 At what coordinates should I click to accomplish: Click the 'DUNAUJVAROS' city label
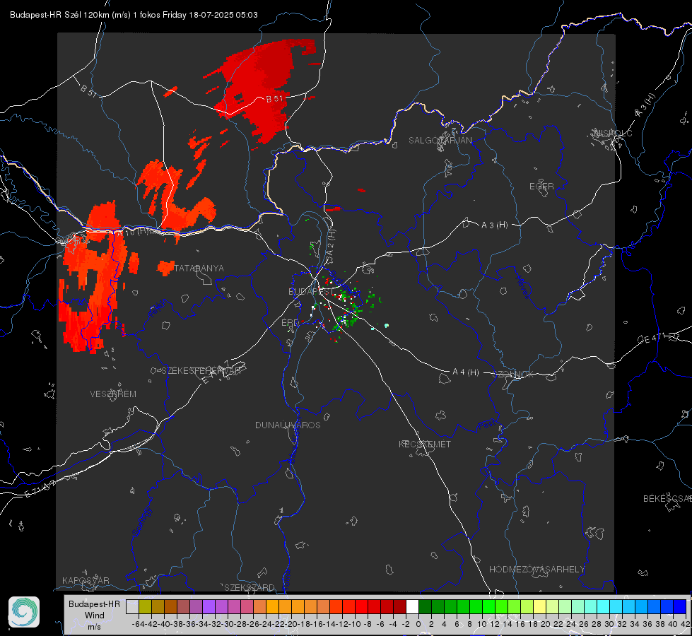[288, 425]
